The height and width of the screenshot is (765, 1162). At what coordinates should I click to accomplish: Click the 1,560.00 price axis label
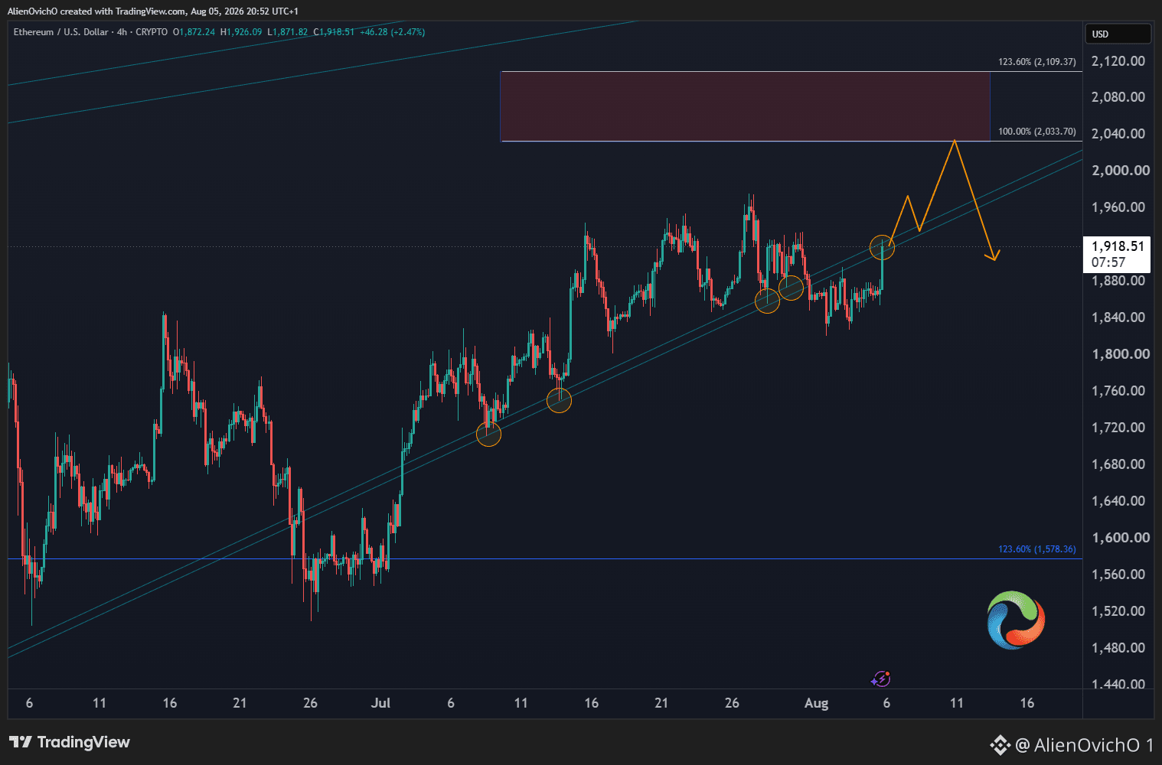(1118, 575)
